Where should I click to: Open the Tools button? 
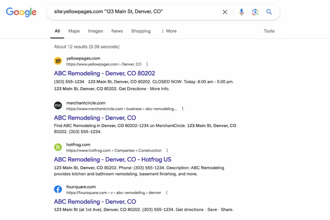[x=269, y=31]
